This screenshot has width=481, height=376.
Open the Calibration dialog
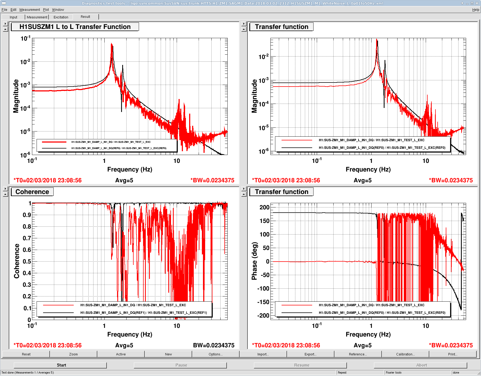tap(405, 354)
